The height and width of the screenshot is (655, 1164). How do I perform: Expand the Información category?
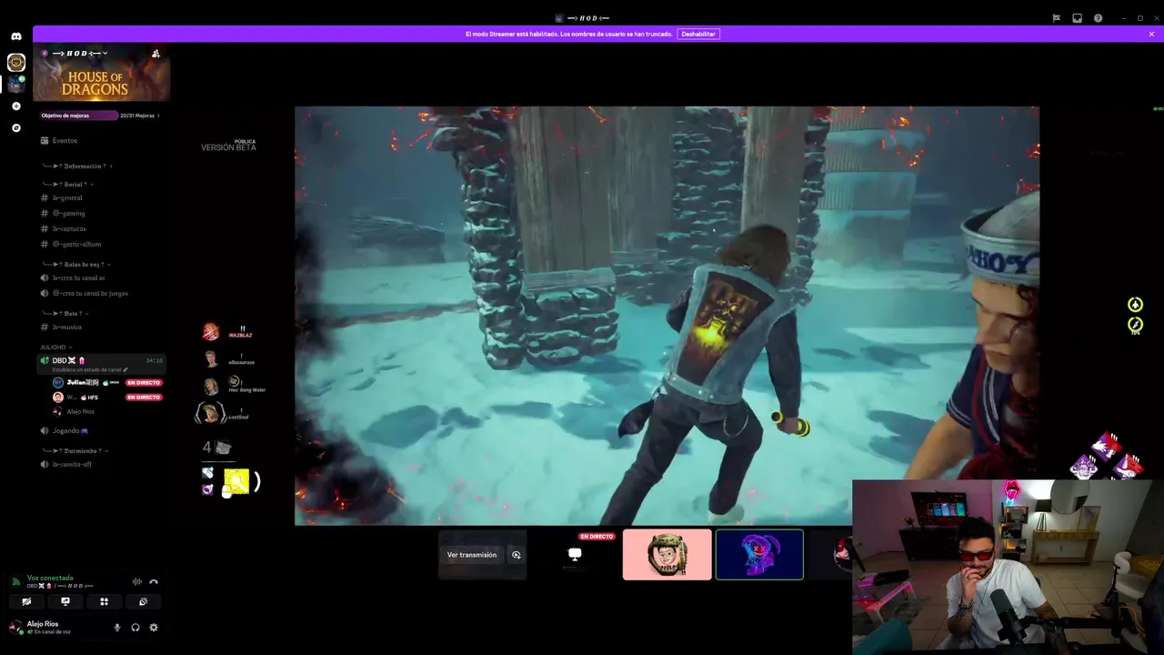(x=77, y=166)
